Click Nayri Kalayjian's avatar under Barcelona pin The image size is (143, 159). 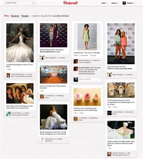(x=42, y=58)
